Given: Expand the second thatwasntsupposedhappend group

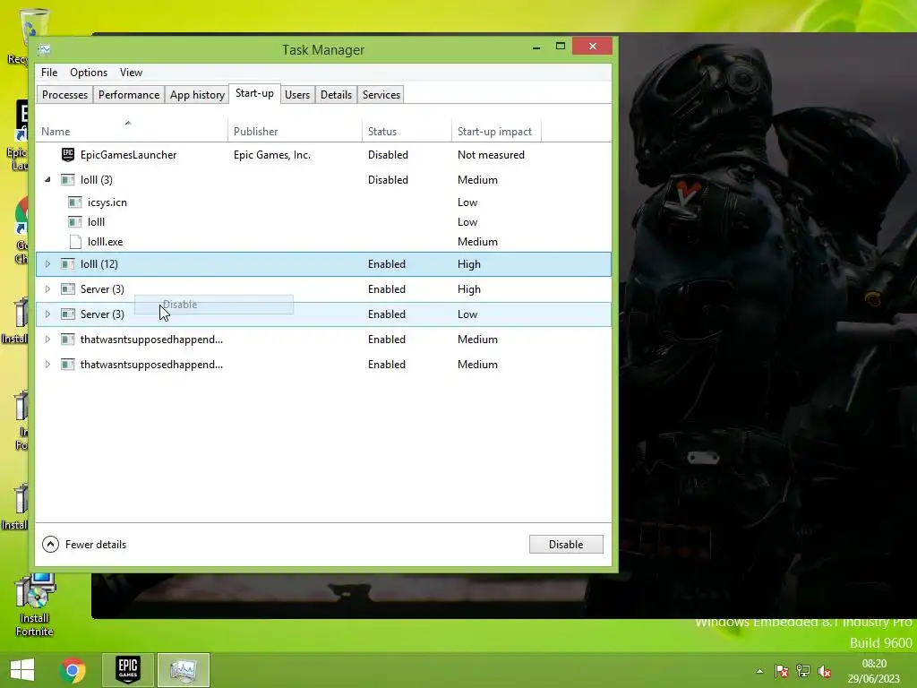Looking at the screenshot, I should point(48,365).
